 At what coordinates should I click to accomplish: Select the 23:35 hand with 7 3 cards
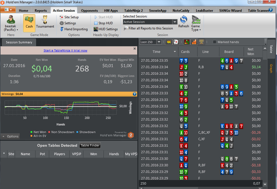tap(201, 61)
